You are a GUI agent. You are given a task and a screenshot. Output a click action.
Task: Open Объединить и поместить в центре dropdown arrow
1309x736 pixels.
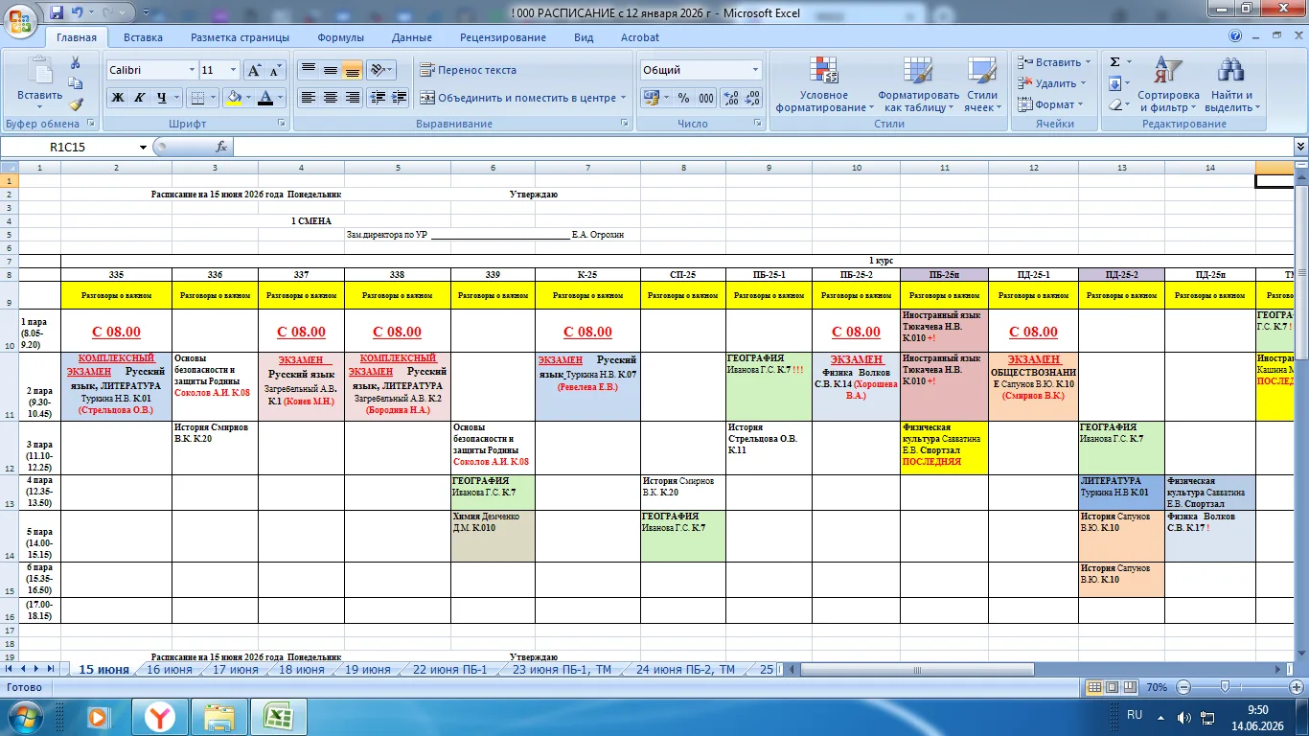pyautogui.click(x=623, y=98)
